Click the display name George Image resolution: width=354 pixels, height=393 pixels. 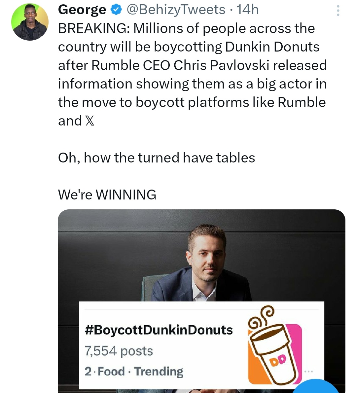pos(82,10)
